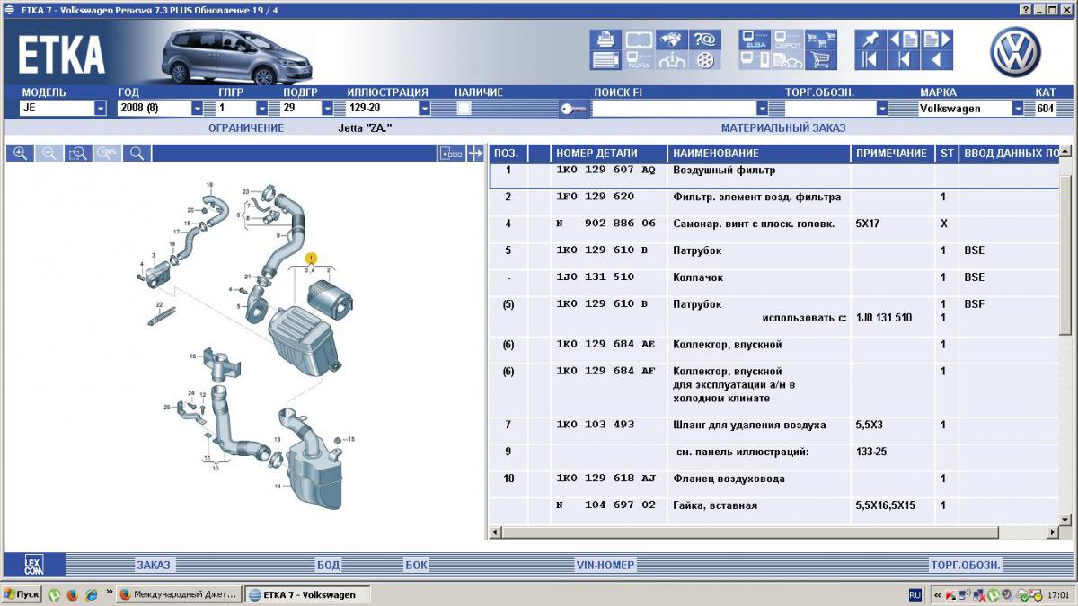Toggle the НАЛИЧИЕ checkbox

pos(464,108)
